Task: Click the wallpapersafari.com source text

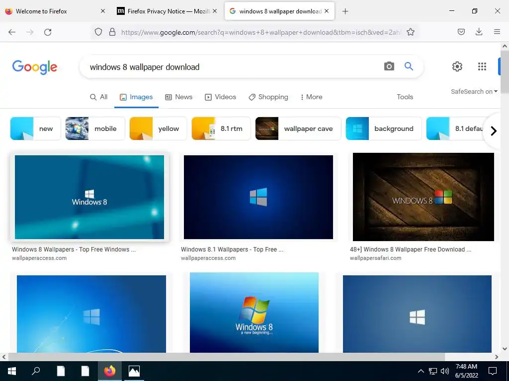Action: 376,258
